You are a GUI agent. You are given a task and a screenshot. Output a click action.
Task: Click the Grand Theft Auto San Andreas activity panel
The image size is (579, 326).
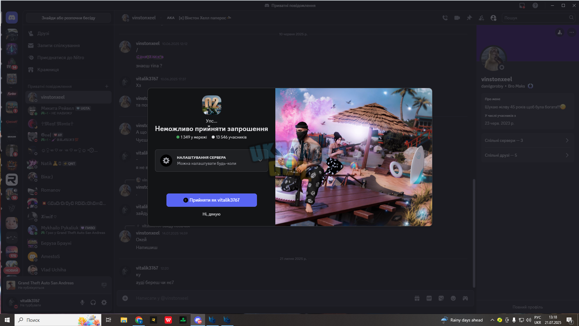click(x=57, y=285)
